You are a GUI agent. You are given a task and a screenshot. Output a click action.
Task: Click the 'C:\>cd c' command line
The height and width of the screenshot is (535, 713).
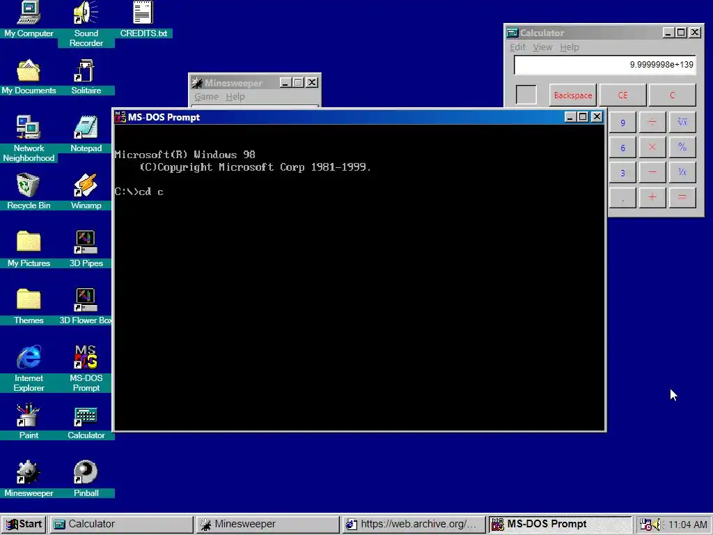point(139,192)
